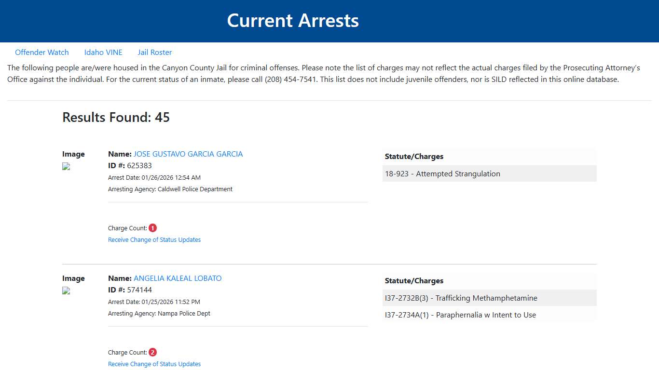Click the red charge count badge showing 2
Viewport: 659px width, 370px height.
click(152, 352)
